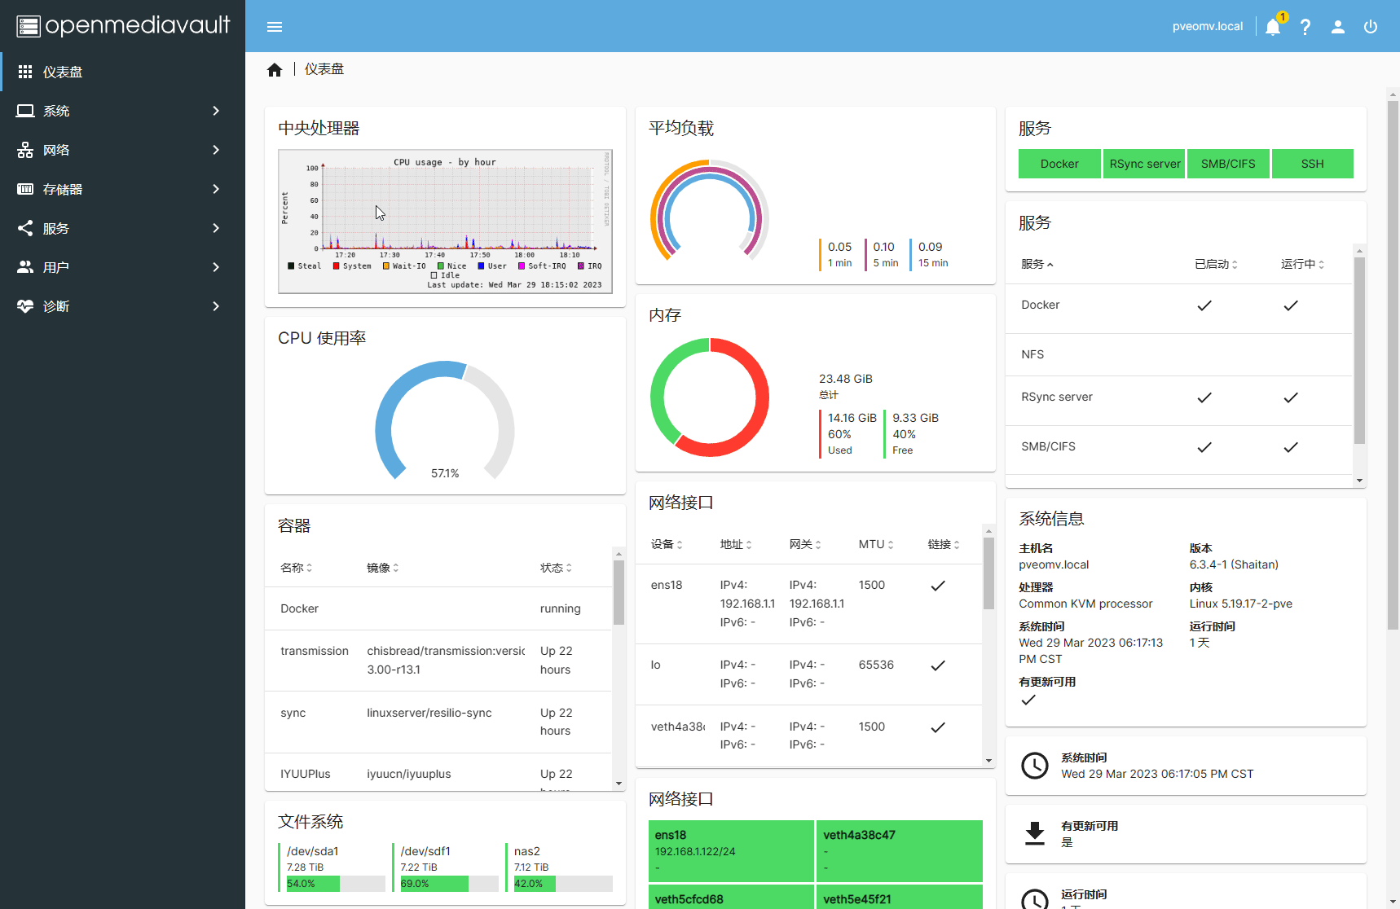The height and width of the screenshot is (909, 1400).
Task: Click the download icon for updates available
Action: pos(1035,833)
